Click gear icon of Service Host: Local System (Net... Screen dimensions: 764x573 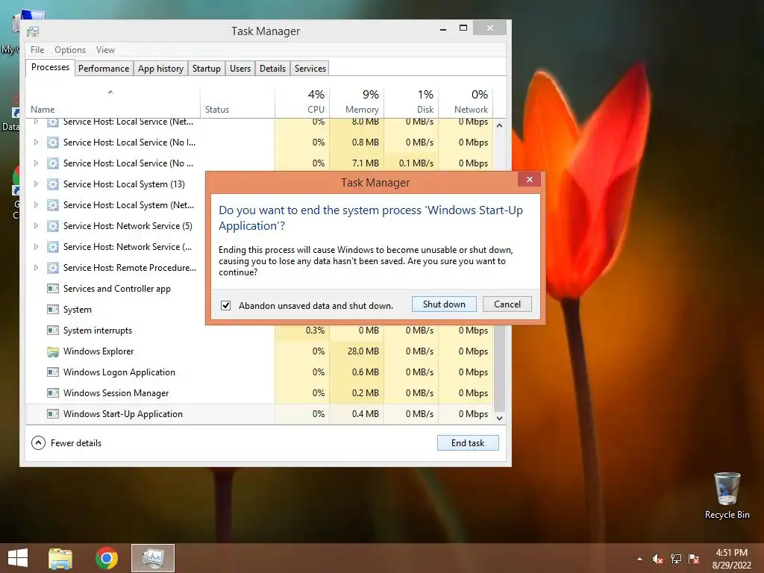pos(53,205)
